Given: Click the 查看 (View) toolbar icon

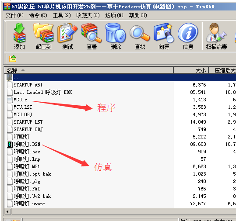Looking at the screenshot, I should click(92, 33).
